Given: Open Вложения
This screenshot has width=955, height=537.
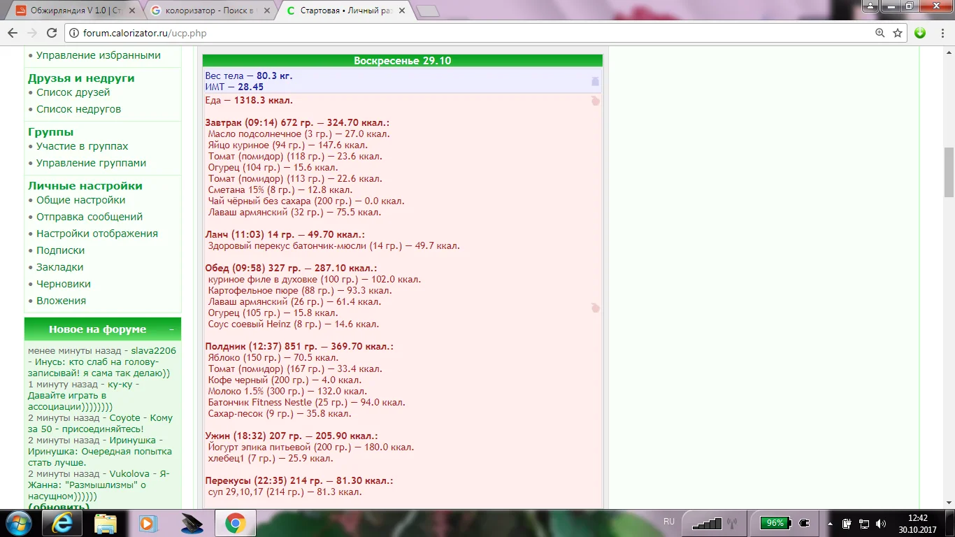Looking at the screenshot, I should pyautogui.click(x=62, y=301).
